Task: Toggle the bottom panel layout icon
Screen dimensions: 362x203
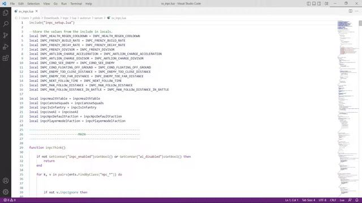Action: [314, 3]
